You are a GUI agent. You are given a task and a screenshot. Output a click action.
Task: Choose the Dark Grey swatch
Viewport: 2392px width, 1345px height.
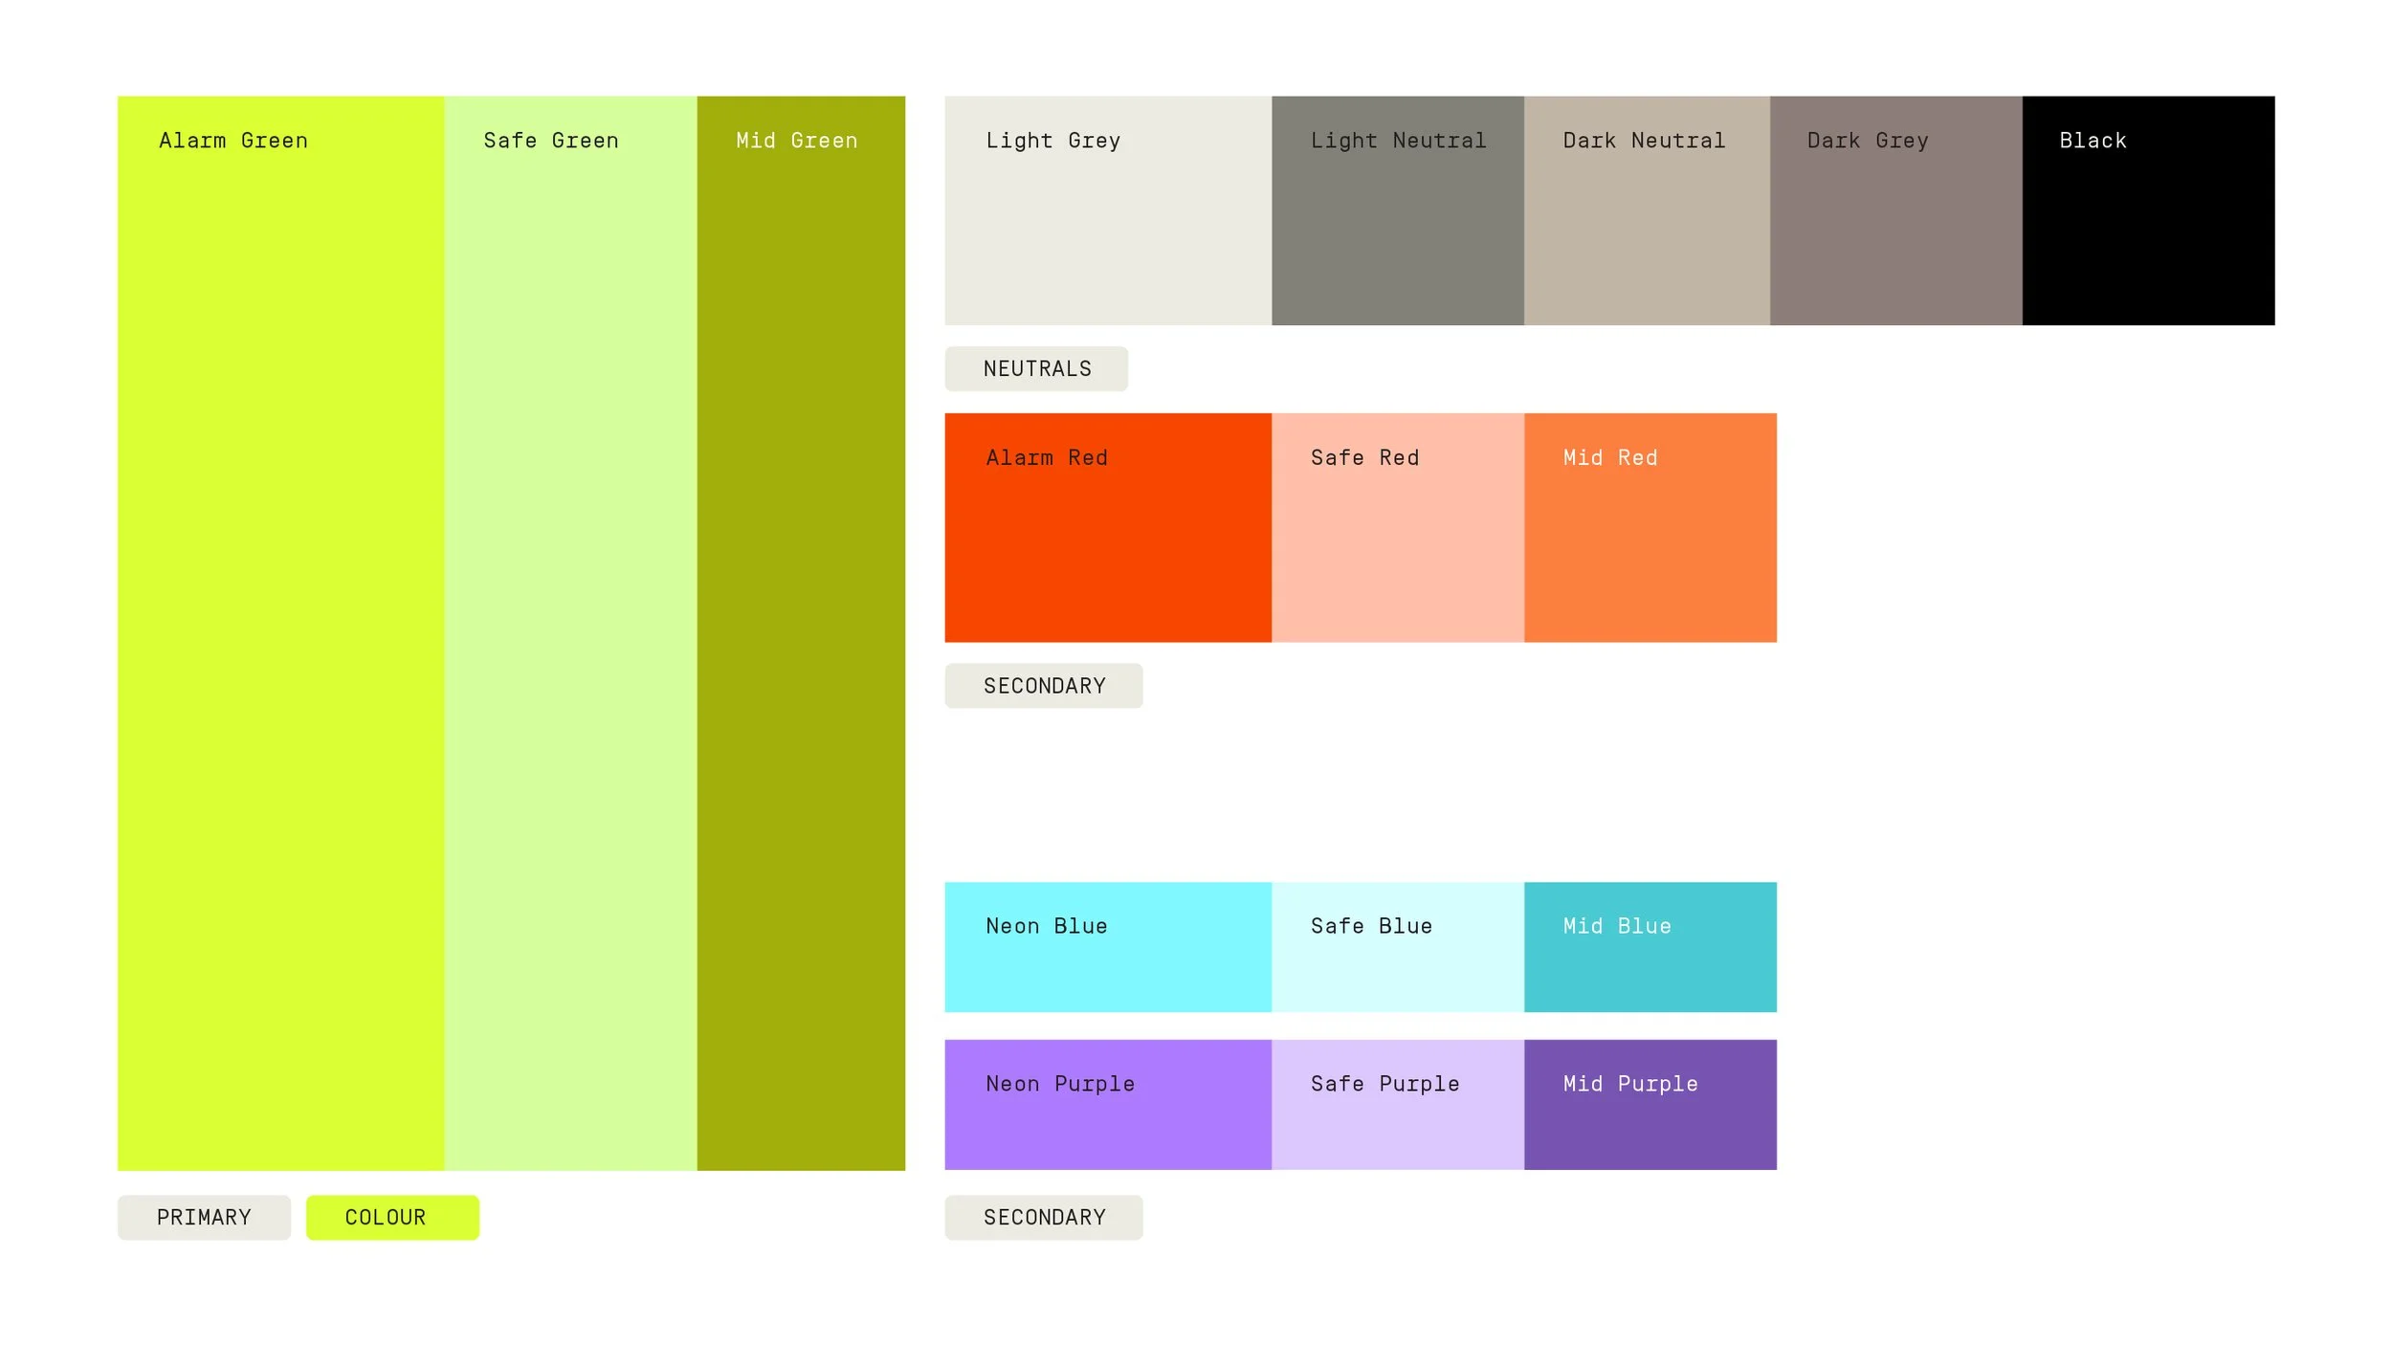click(x=1896, y=210)
